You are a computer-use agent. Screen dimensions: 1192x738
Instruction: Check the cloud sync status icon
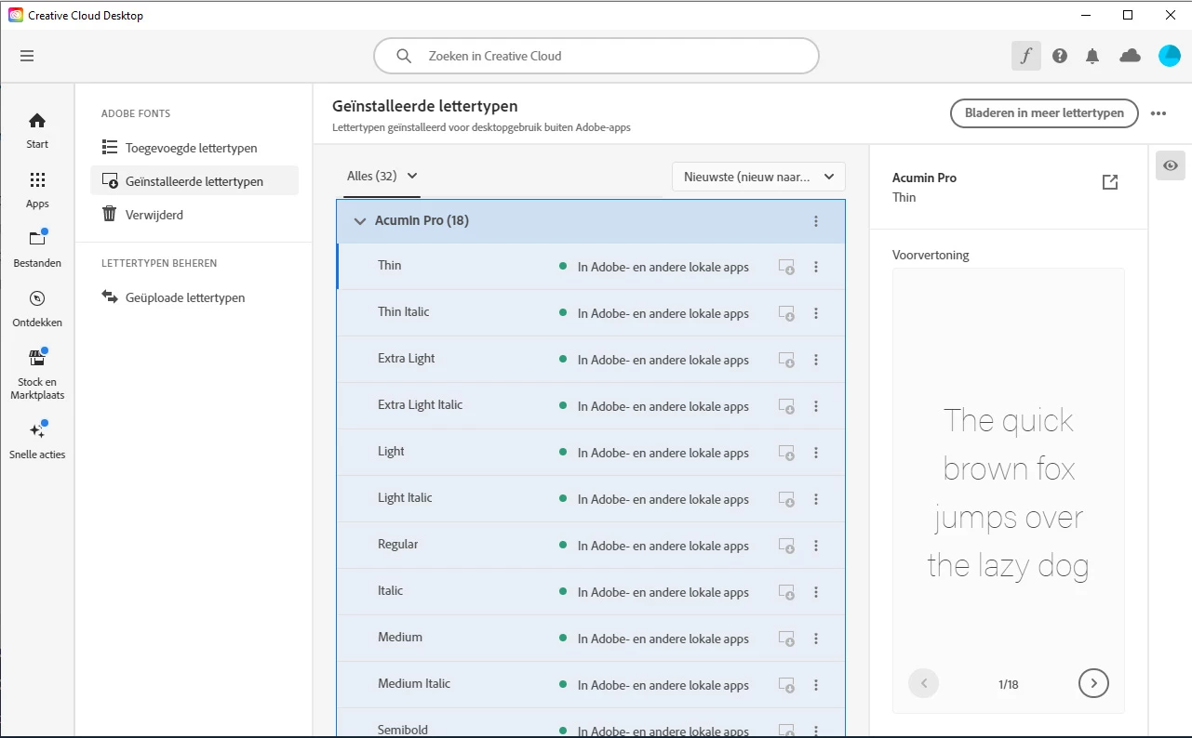(x=1130, y=56)
